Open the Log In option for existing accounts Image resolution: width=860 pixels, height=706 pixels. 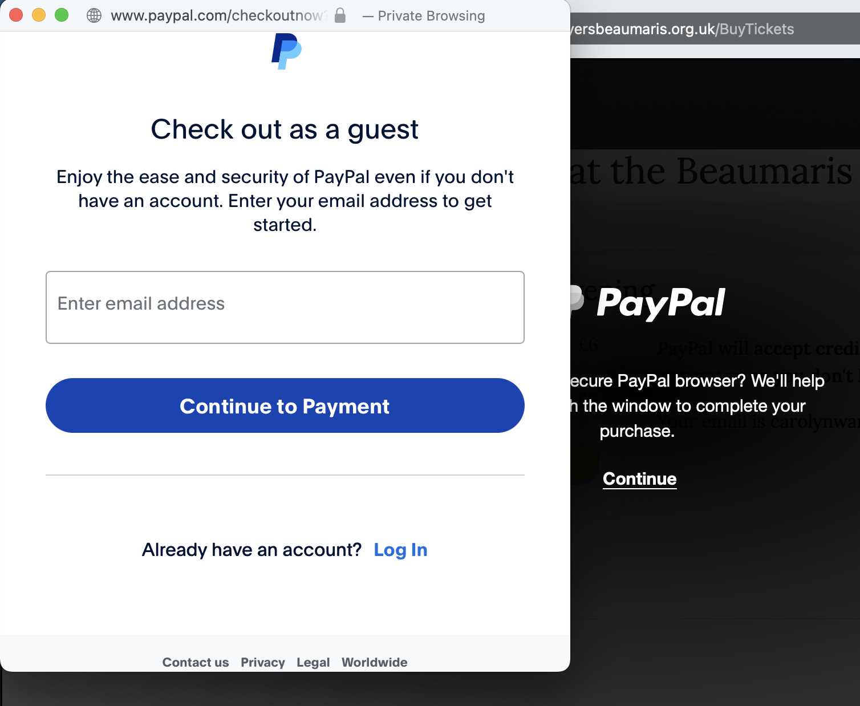400,549
